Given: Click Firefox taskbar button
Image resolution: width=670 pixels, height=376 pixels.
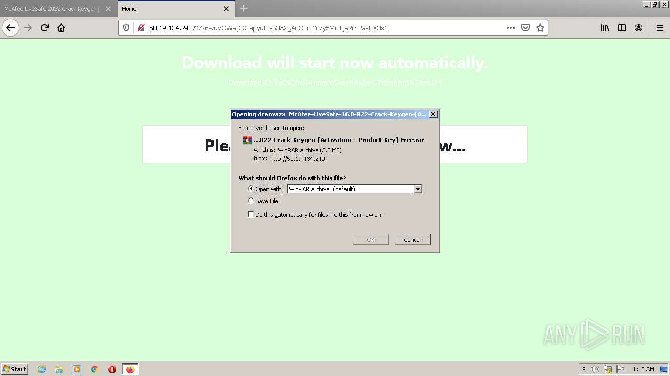Looking at the screenshot, I should tap(130, 369).
